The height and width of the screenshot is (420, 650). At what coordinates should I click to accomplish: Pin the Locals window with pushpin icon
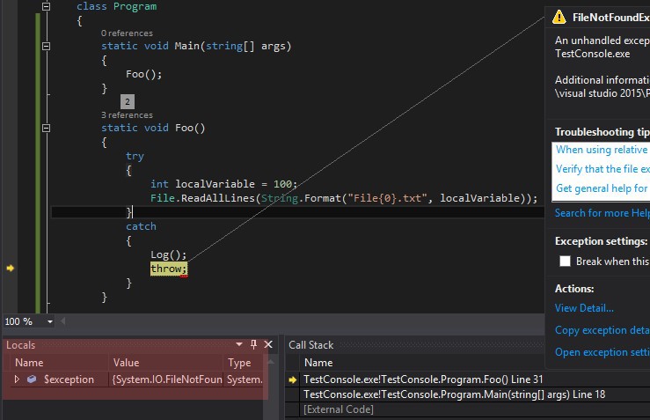(x=253, y=344)
